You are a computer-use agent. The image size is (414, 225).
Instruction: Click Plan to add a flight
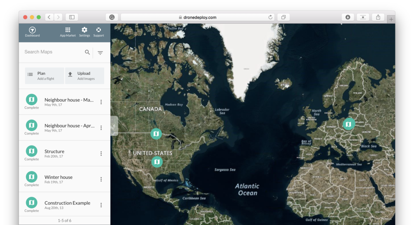tap(45, 76)
